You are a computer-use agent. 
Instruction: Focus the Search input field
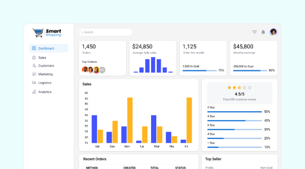(106, 32)
